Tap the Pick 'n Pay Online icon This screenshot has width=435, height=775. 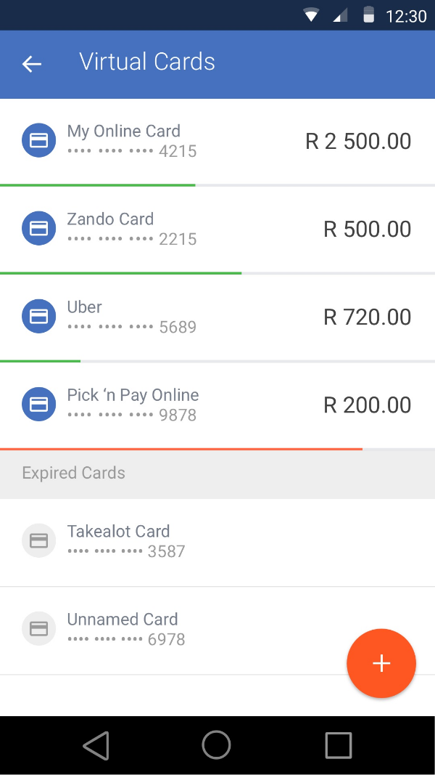pos(39,404)
